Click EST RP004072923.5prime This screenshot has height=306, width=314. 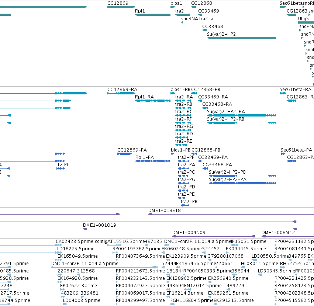tap(140, 286)
